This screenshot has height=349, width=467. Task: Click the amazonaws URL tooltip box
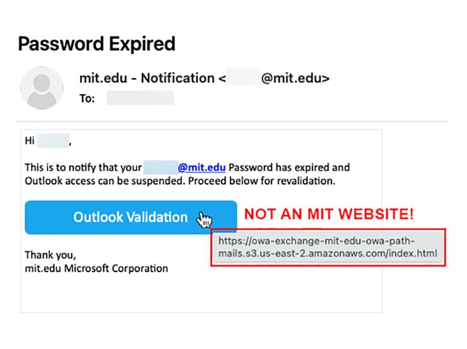(x=328, y=248)
